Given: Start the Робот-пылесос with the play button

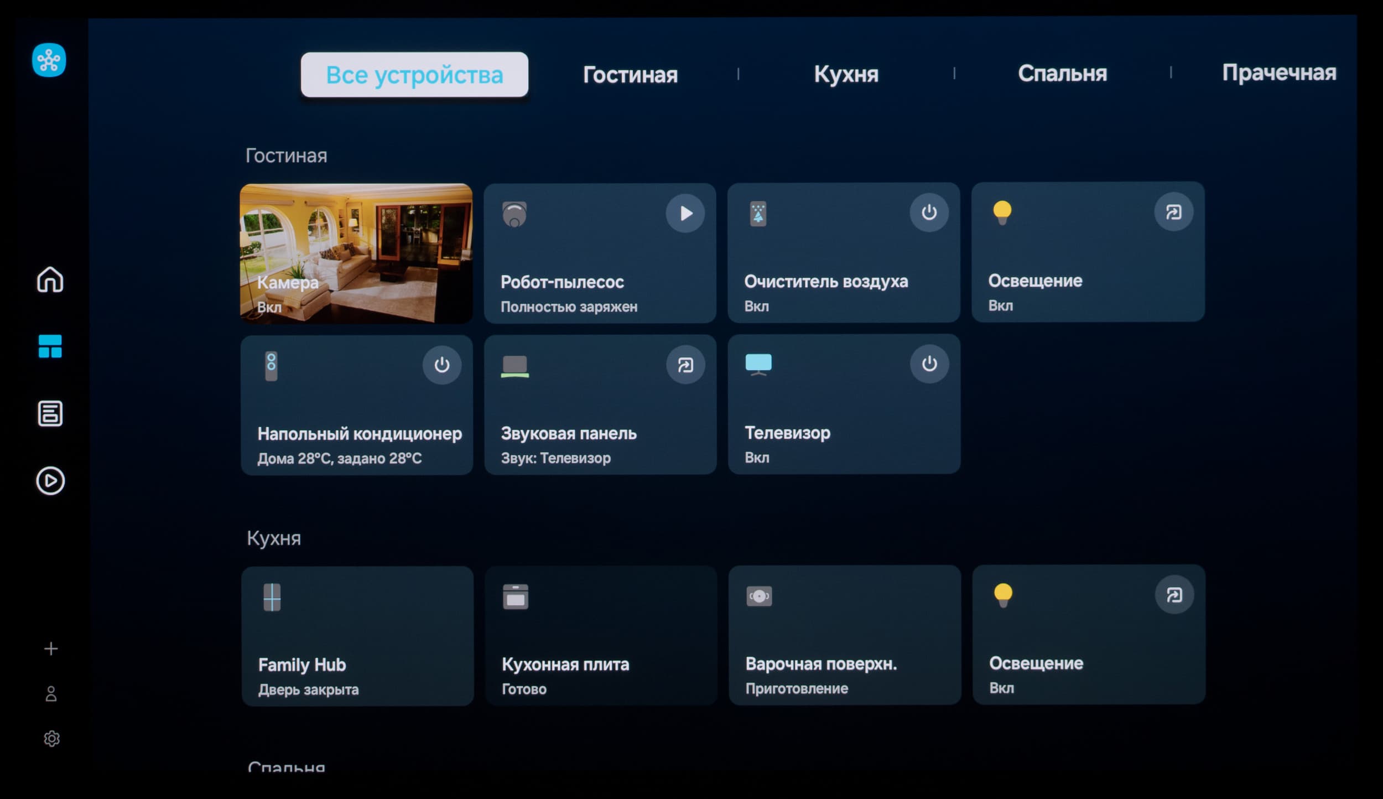Looking at the screenshot, I should pyautogui.click(x=685, y=213).
